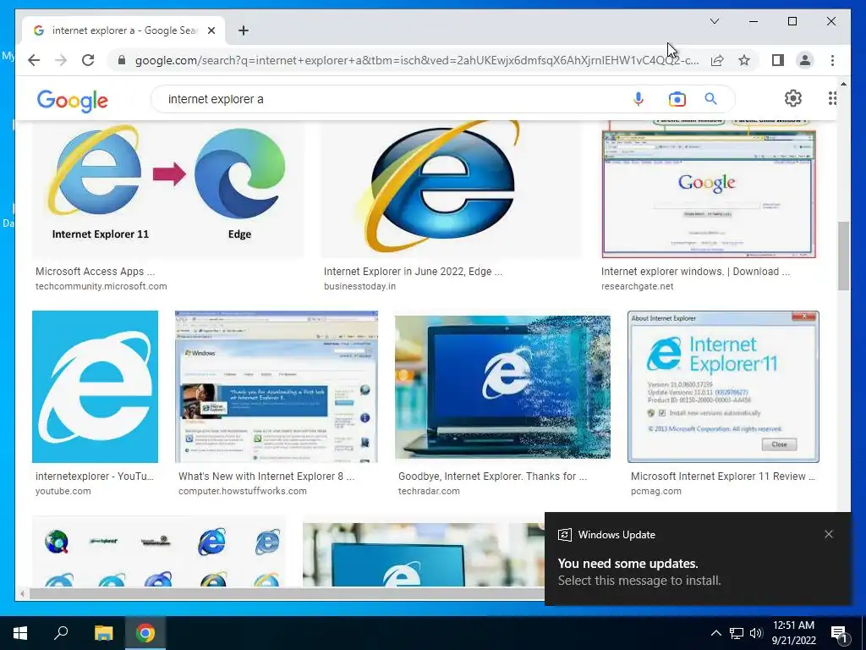Screen dimensions: 866x650
Task: Open Google quick settings gear
Action: tap(793, 98)
